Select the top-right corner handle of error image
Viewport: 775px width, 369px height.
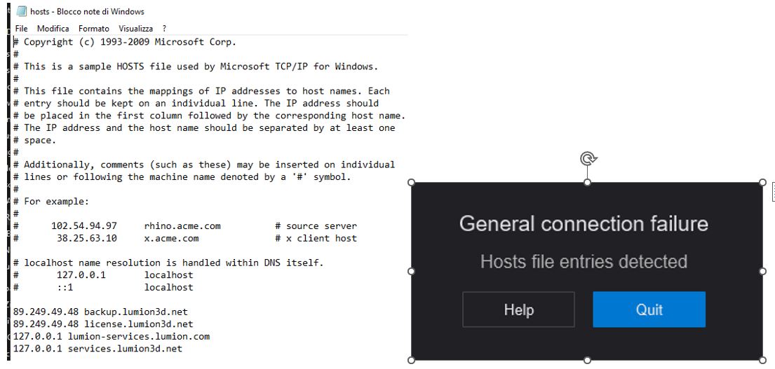(762, 182)
